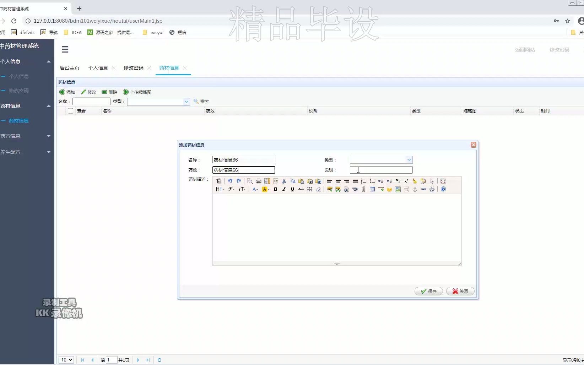Apply quick format icon
The image size is (584, 365).
point(423,181)
